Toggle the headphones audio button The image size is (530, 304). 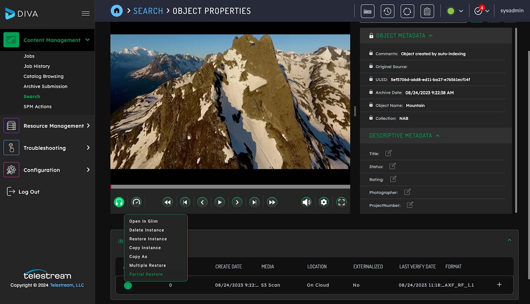point(119,202)
